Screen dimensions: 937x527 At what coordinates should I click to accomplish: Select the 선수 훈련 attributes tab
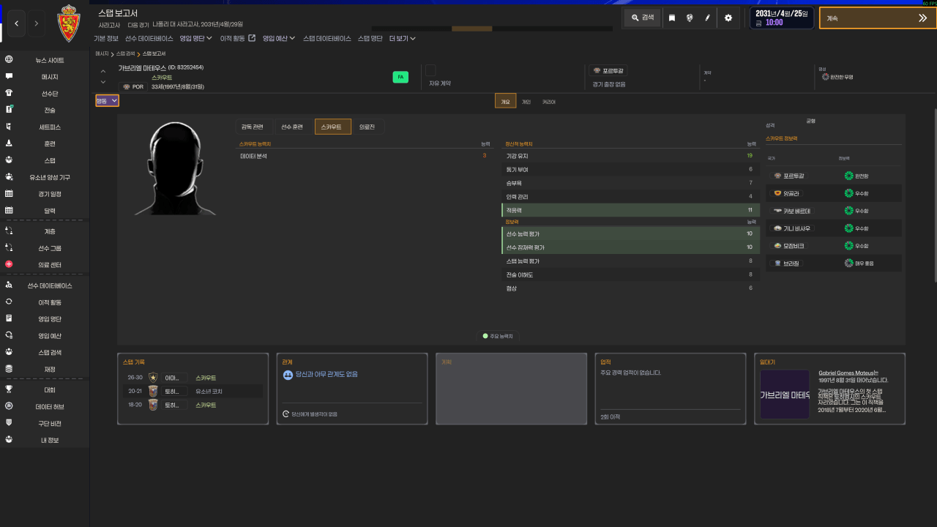pyautogui.click(x=292, y=127)
